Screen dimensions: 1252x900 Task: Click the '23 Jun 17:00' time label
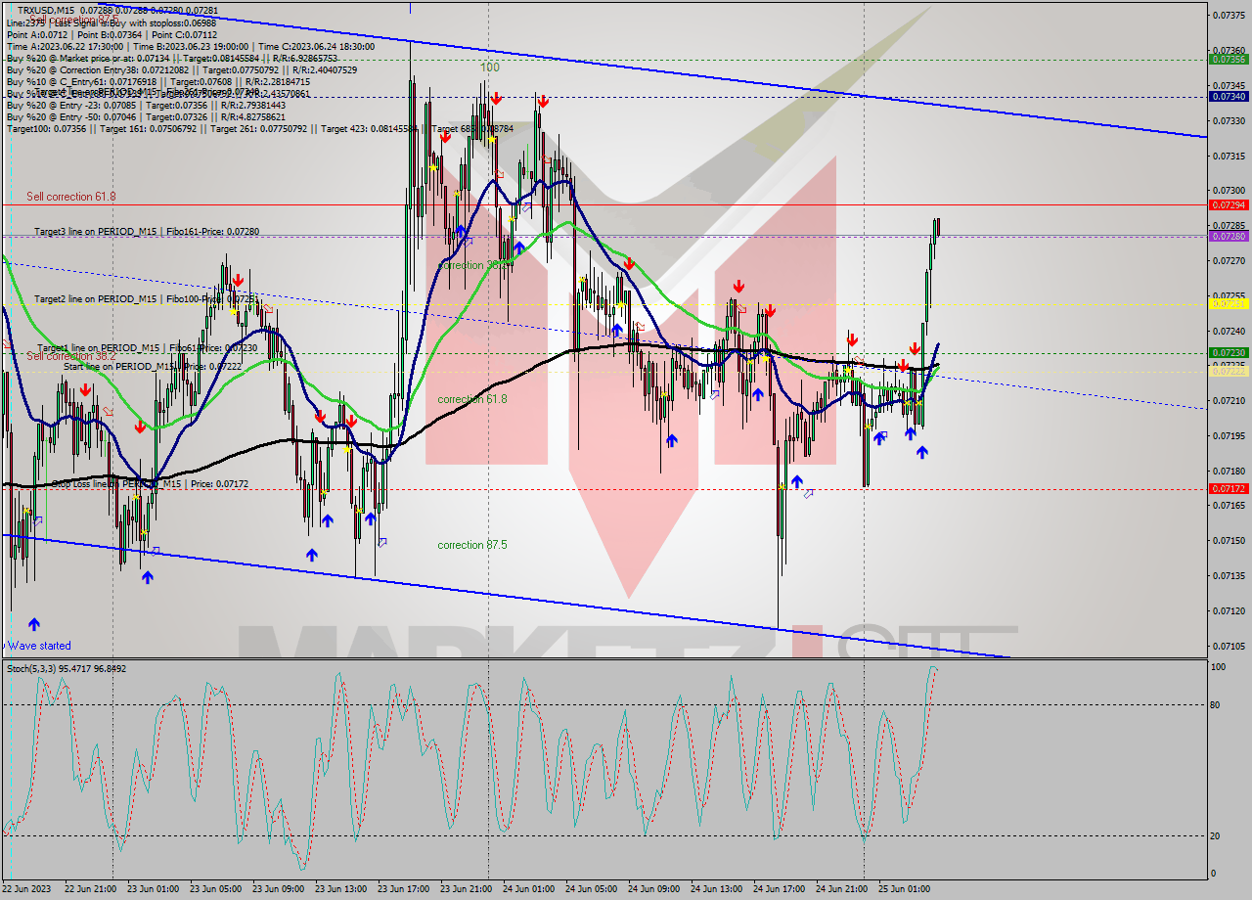(402, 889)
